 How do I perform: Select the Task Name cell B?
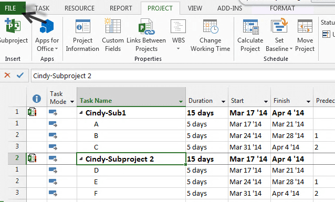tap(131, 135)
